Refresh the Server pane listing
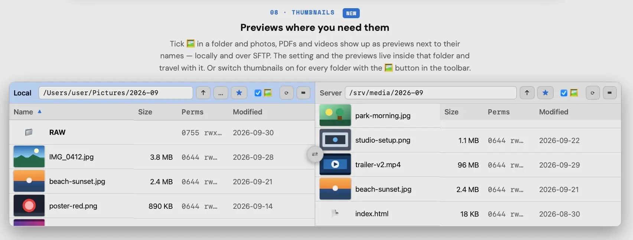Screen dimensions: 633x240 [593, 93]
